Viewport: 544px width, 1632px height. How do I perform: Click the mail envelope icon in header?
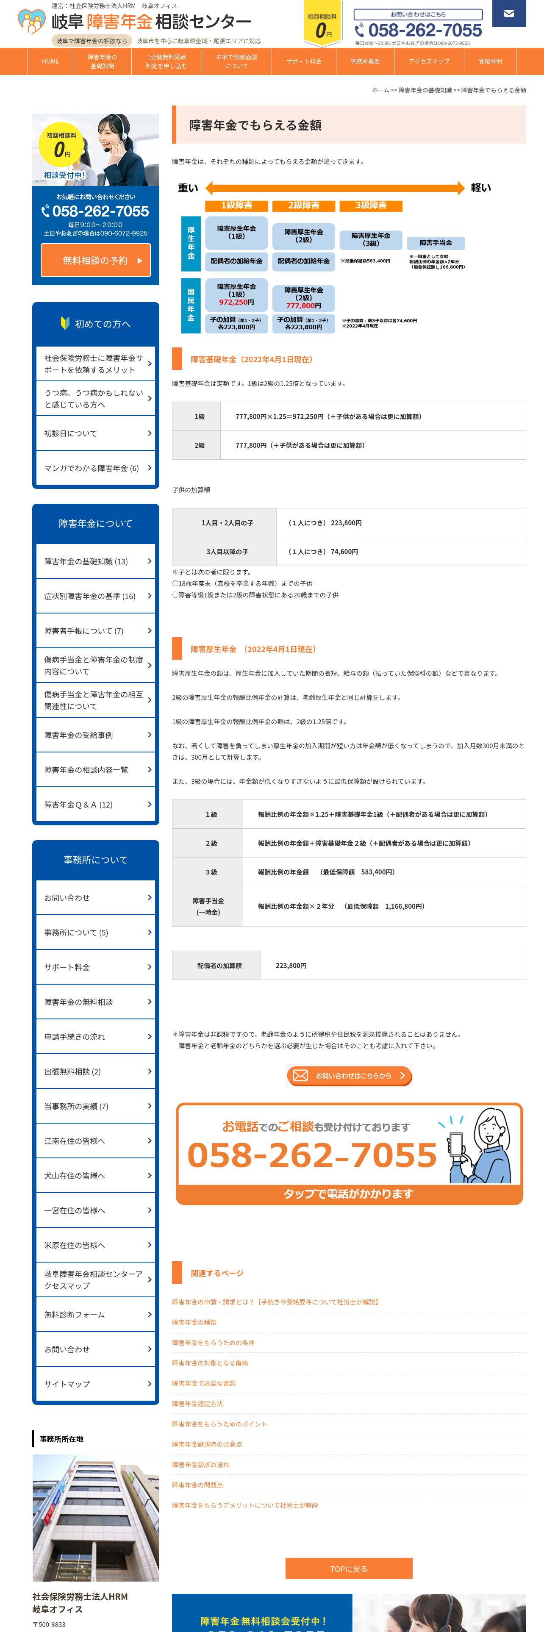tap(508, 13)
